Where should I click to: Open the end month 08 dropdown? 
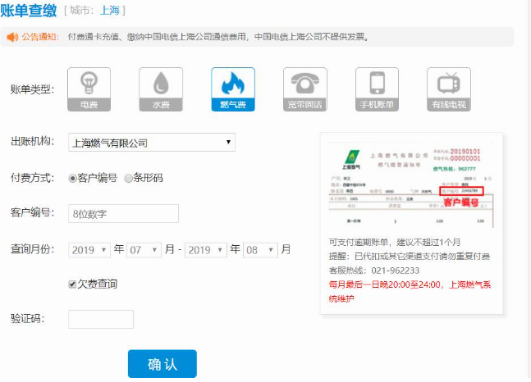(260, 250)
